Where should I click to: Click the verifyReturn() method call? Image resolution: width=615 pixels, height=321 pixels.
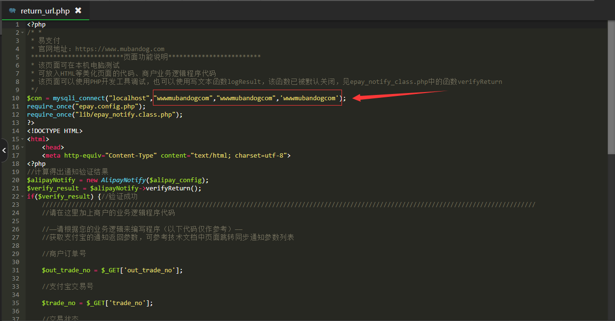tap(173, 188)
